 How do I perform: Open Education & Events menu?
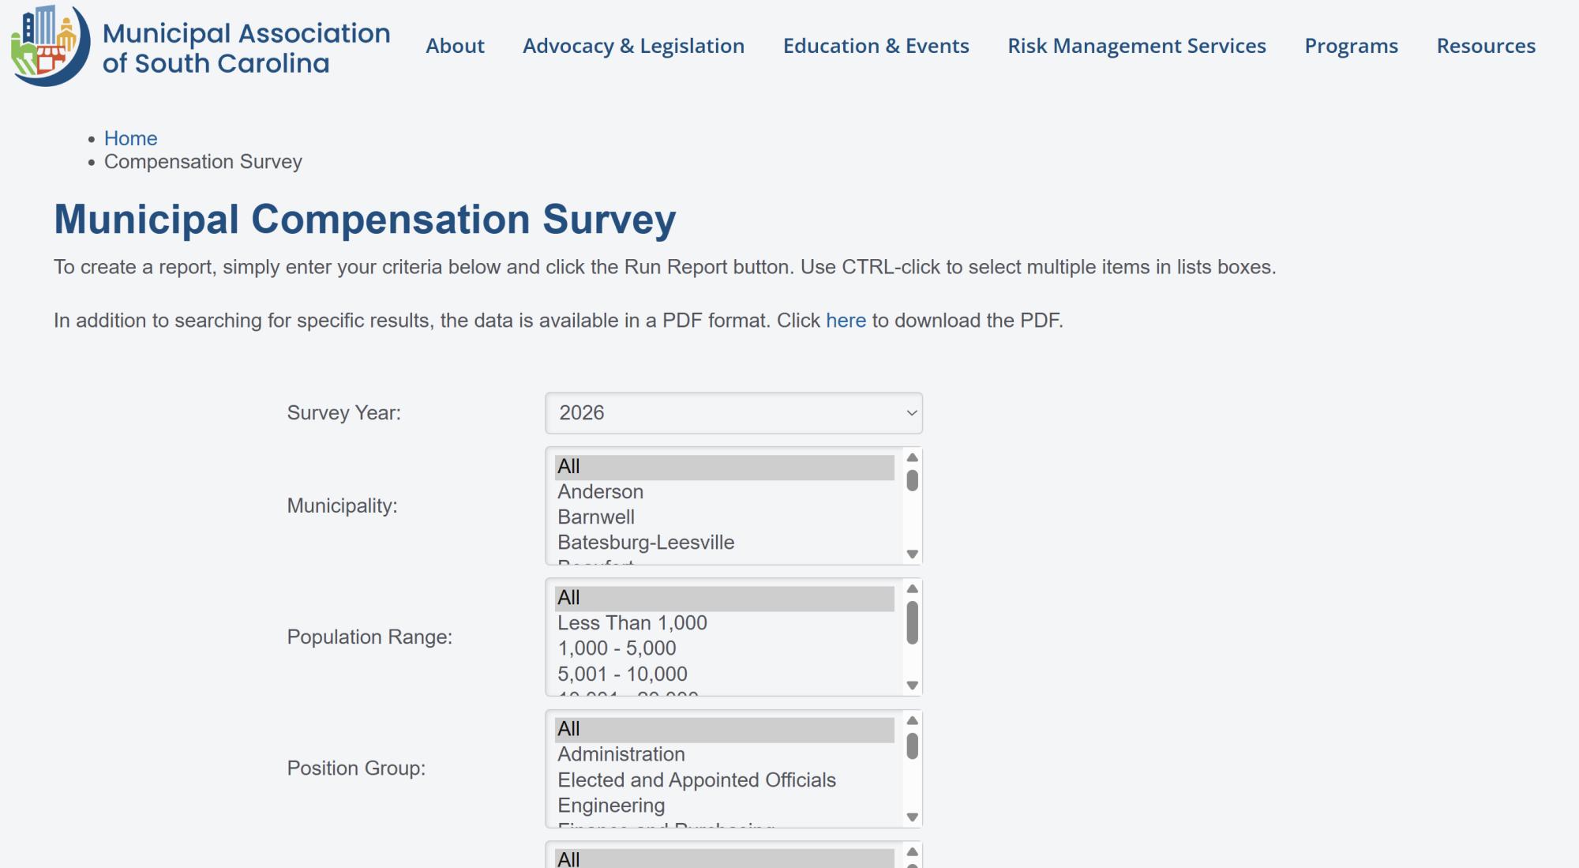(x=876, y=46)
